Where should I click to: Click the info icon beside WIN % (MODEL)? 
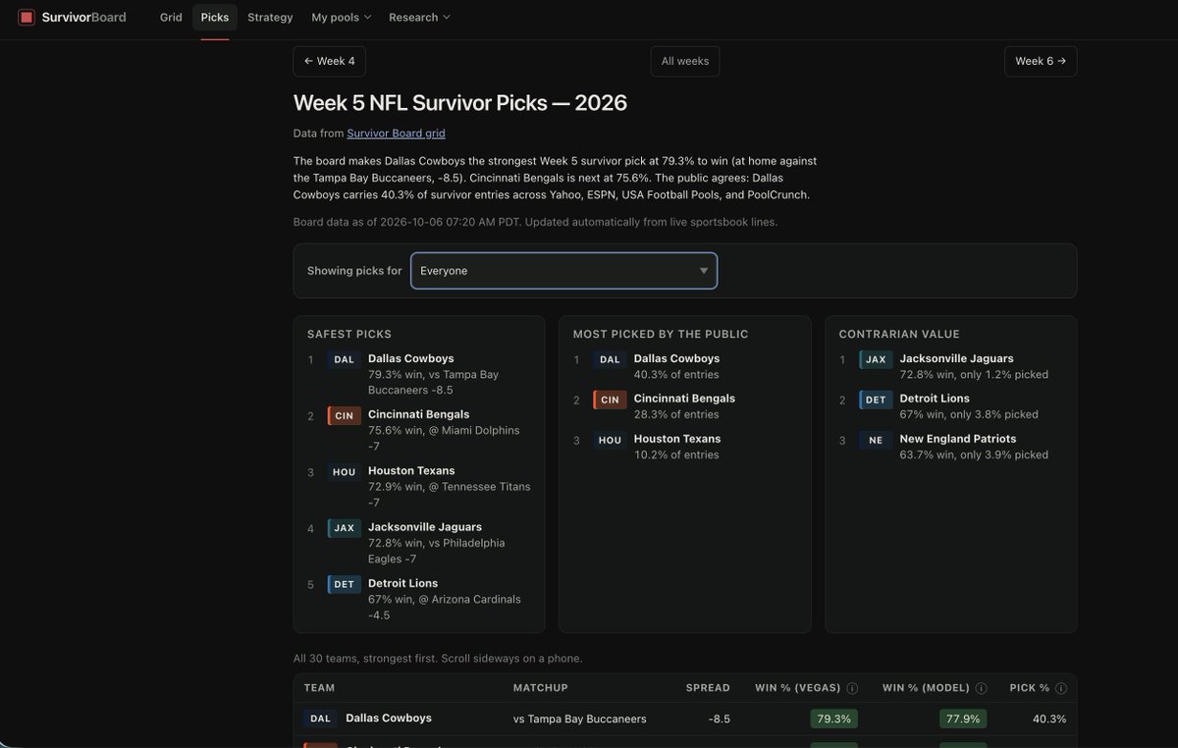click(981, 688)
